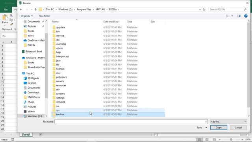Click the 3D Objects folder icon
Image resolution: width=252 pixels, height=142 pixels.
coord(25,78)
